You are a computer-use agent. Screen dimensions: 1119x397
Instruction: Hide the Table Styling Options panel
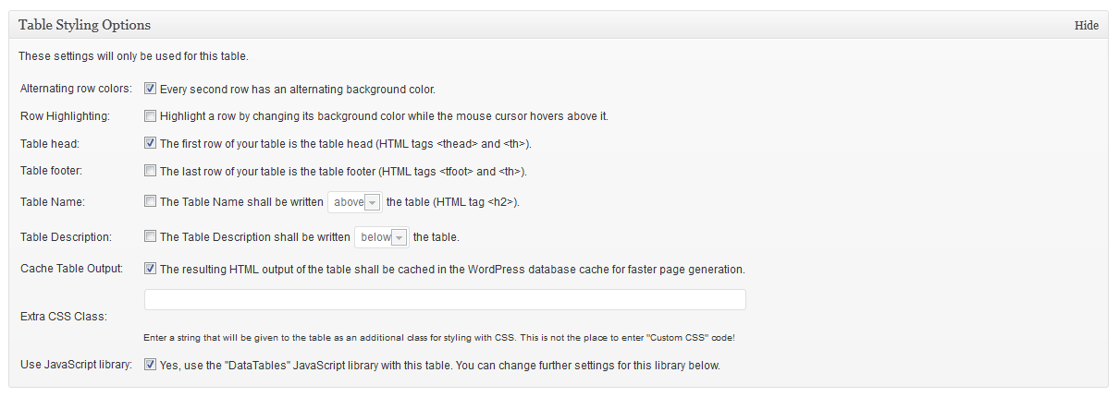point(1086,26)
